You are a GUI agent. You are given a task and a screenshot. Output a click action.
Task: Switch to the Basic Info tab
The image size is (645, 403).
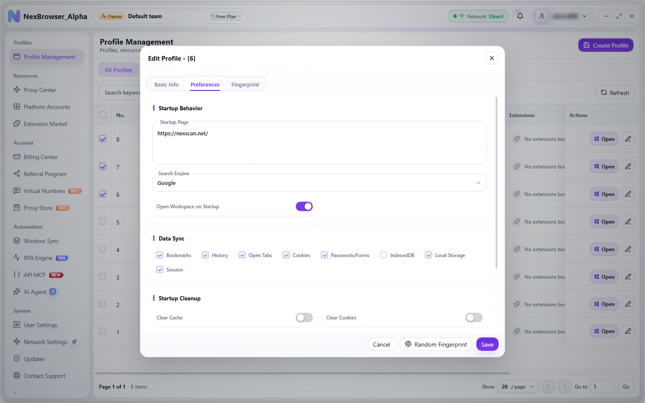point(166,84)
